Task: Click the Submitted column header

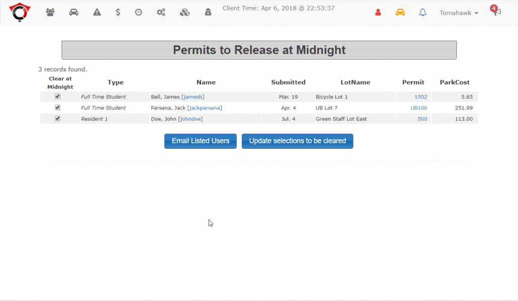Action: [288, 82]
